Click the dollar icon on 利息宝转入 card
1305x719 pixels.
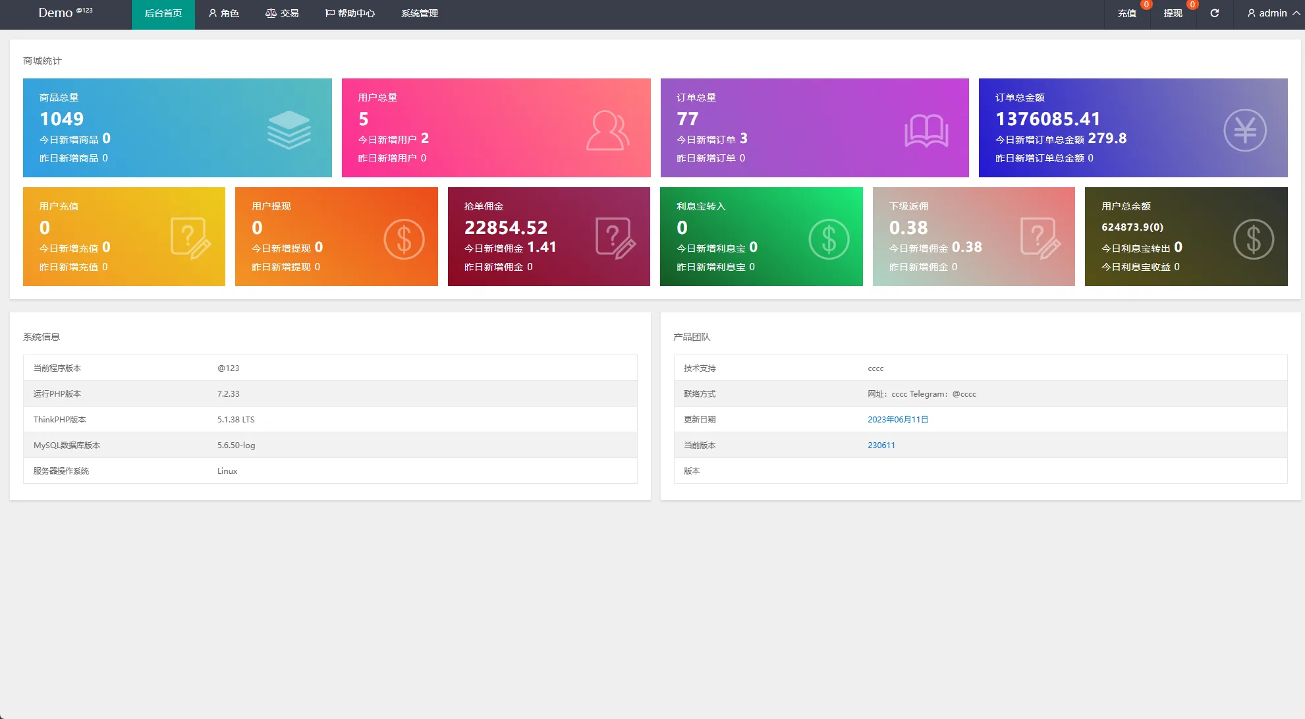click(829, 239)
